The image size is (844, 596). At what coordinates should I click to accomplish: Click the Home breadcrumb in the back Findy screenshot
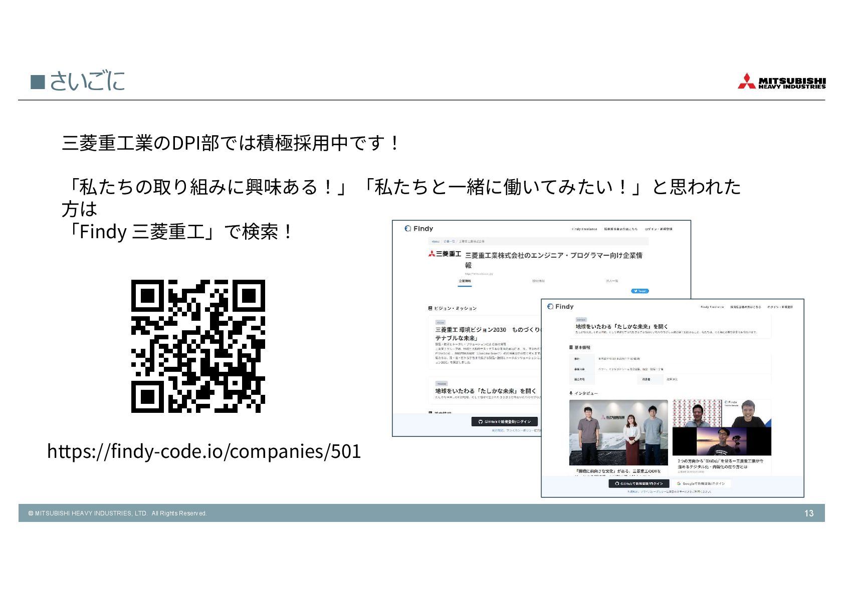pyautogui.click(x=436, y=242)
